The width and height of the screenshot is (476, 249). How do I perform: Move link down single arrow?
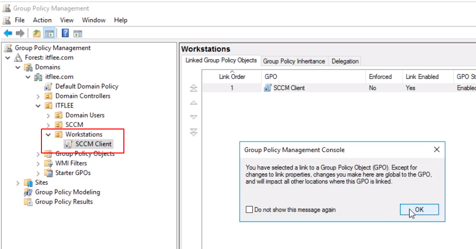pos(193,116)
